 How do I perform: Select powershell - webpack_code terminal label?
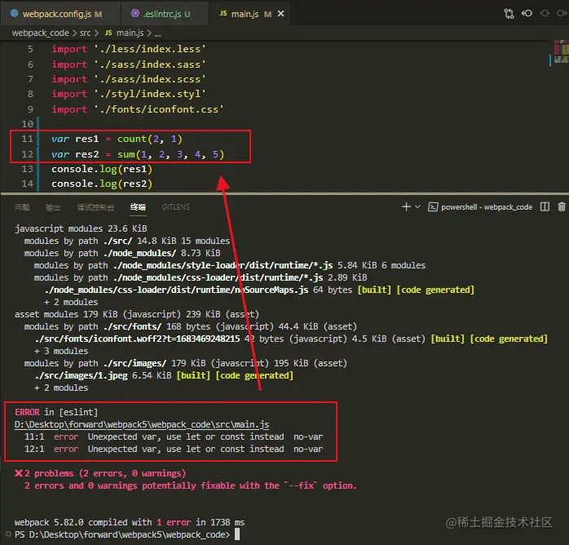[x=487, y=207]
